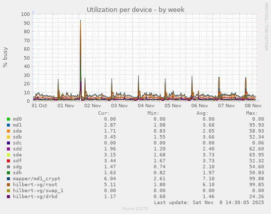The height and width of the screenshot is (214, 271).
Task: Click hilbert-vg/root current value 5.11
Action: tap(110, 185)
